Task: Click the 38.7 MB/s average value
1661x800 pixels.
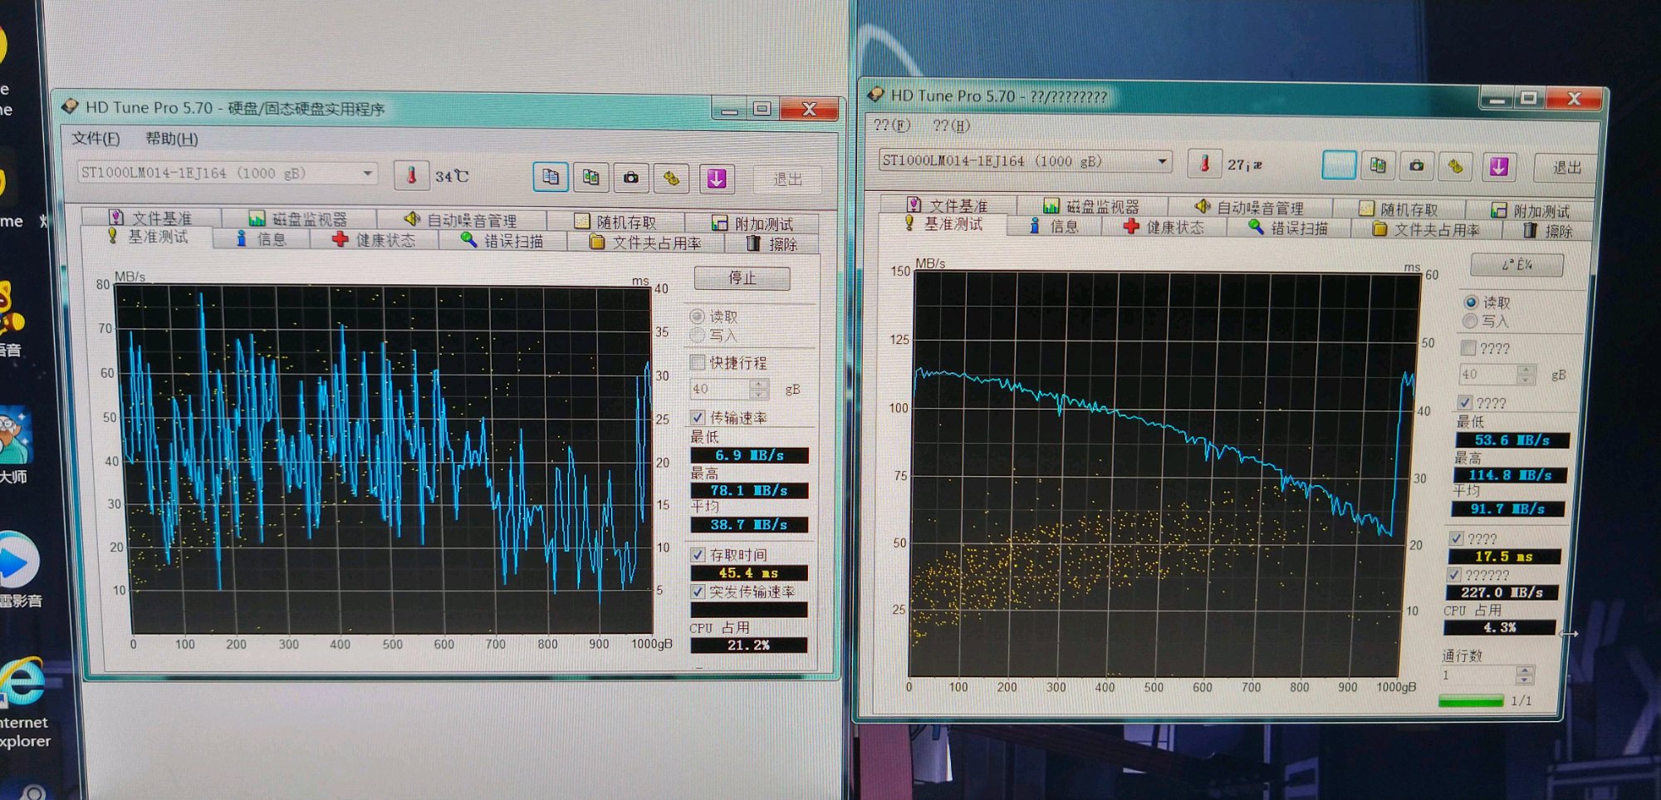Action: pos(749,524)
